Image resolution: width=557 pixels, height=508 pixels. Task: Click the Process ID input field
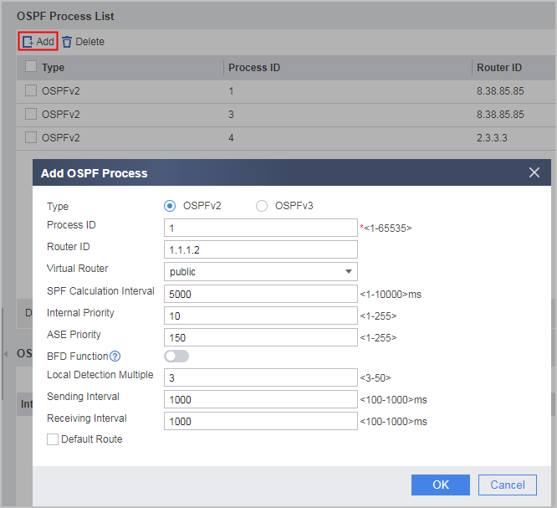pos(261,228)
